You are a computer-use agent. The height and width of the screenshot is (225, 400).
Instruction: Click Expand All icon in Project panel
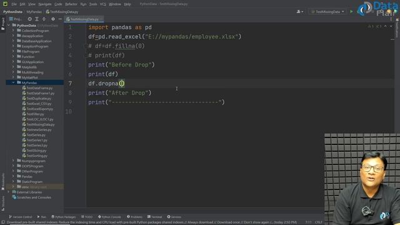tap(37, 19)
